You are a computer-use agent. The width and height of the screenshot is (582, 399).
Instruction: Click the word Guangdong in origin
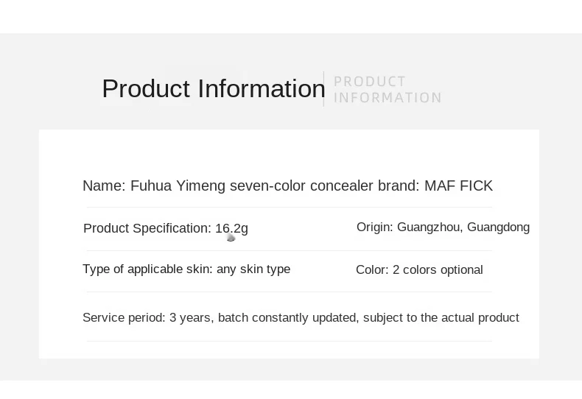tap(498, 227)
